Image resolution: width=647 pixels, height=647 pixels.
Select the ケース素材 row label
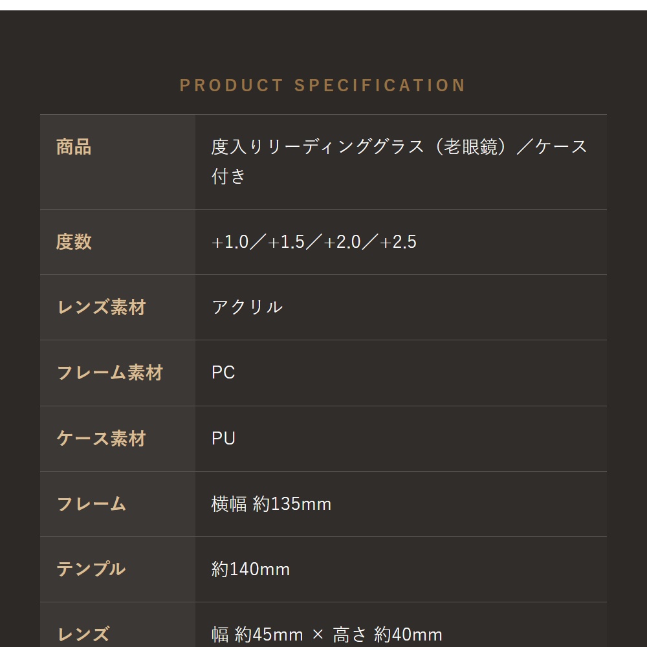pos(101,438)
